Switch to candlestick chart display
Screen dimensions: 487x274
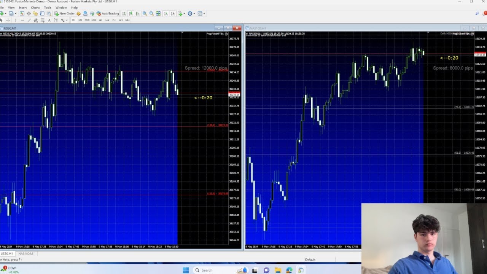coord(131,13)
